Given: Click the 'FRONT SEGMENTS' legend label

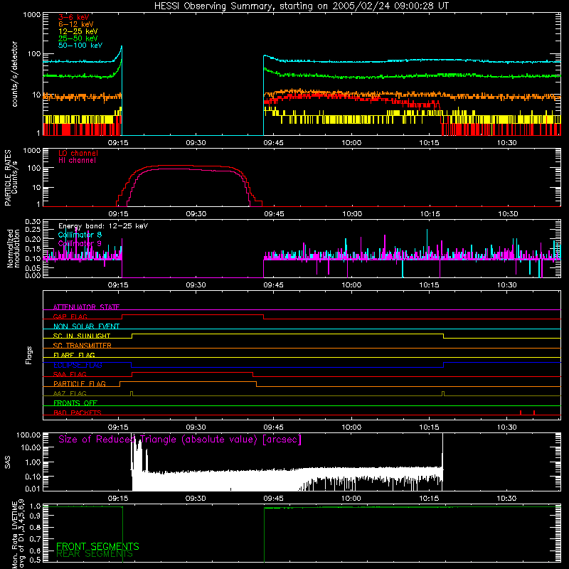Looking at the screenshot, I should tap(97, 546).
